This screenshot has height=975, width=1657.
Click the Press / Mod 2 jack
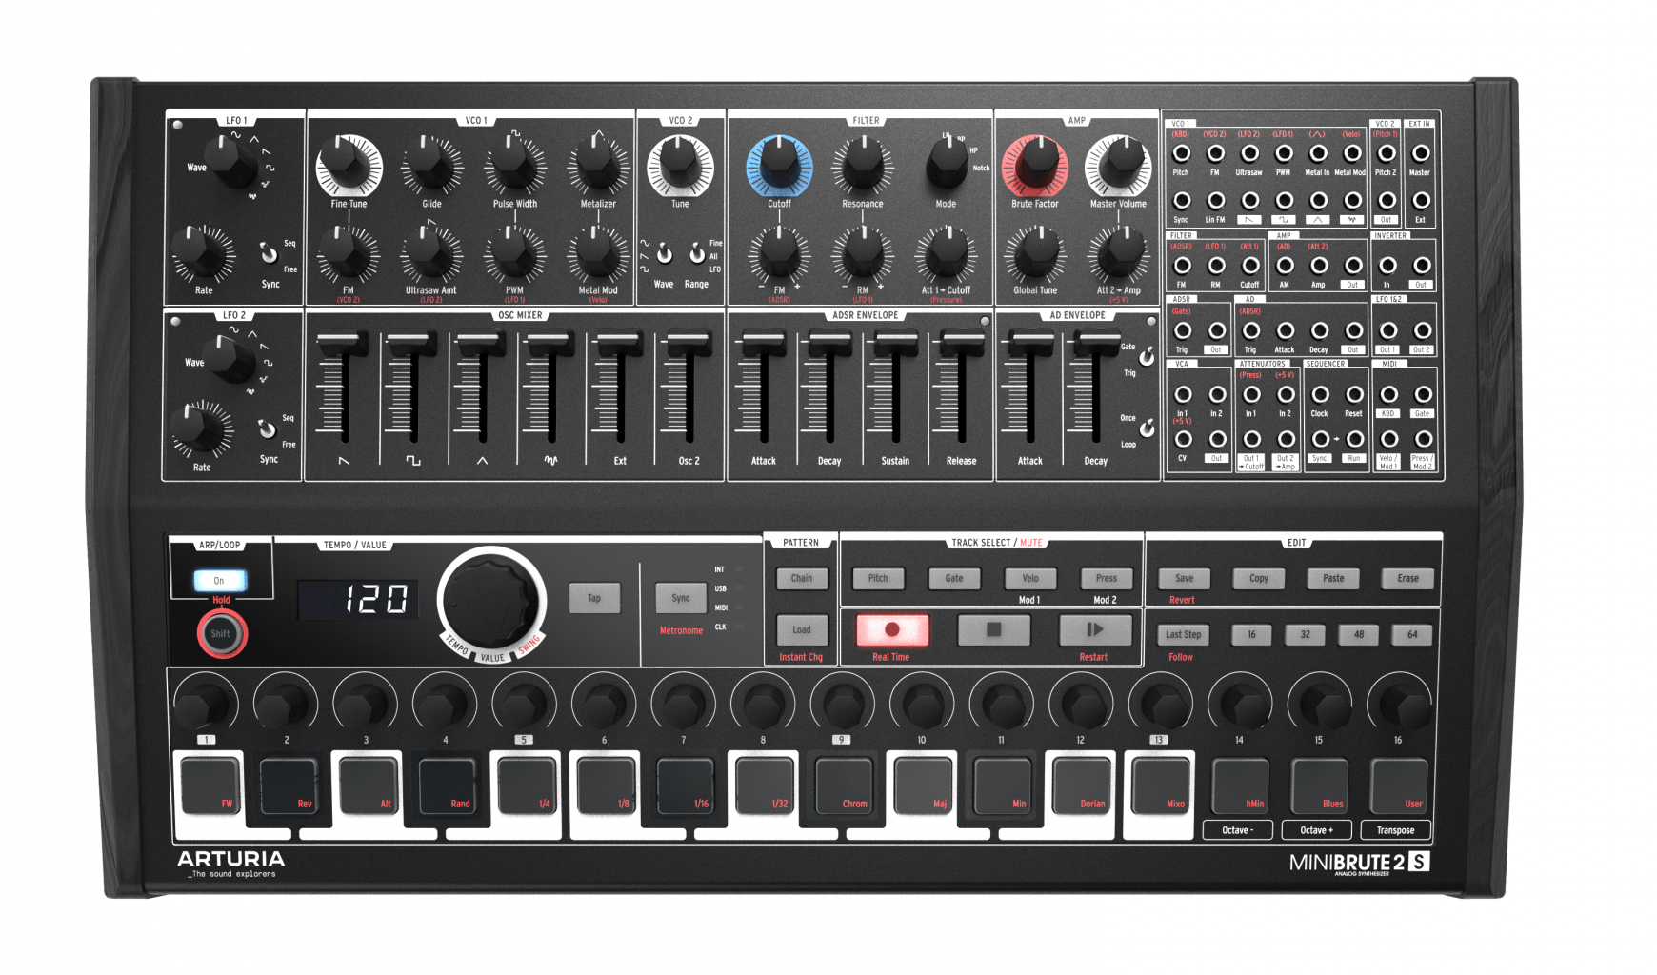tap(1423, 439)
